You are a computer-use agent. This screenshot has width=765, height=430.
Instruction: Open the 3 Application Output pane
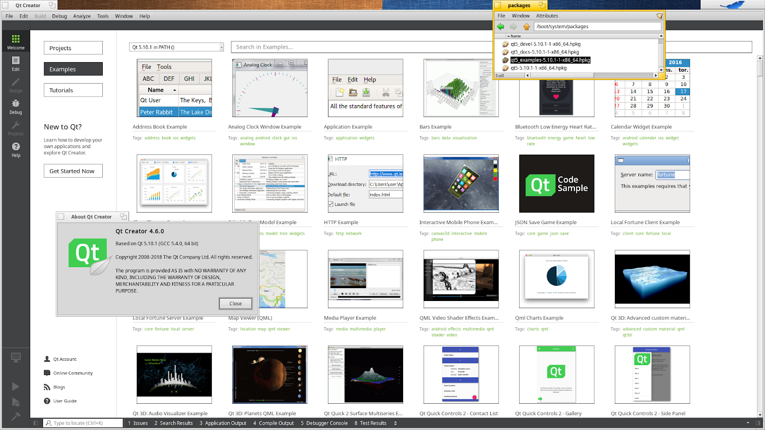tap(223, 423)
